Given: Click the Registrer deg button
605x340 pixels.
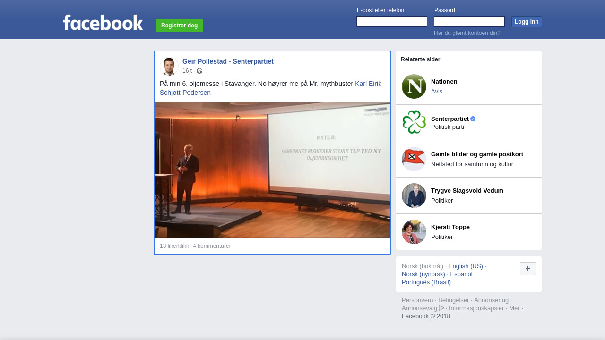Looking at the screenshot, I should click(179, 25).
